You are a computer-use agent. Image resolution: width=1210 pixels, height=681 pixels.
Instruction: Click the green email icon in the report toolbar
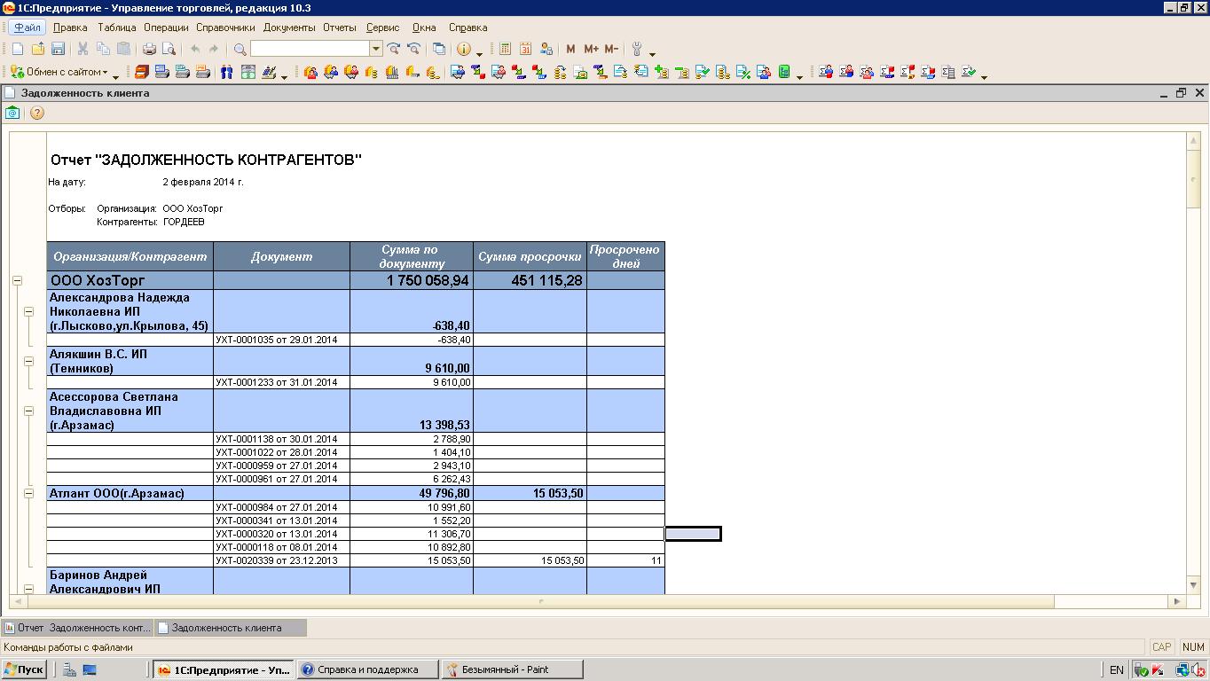click(12, 113)
